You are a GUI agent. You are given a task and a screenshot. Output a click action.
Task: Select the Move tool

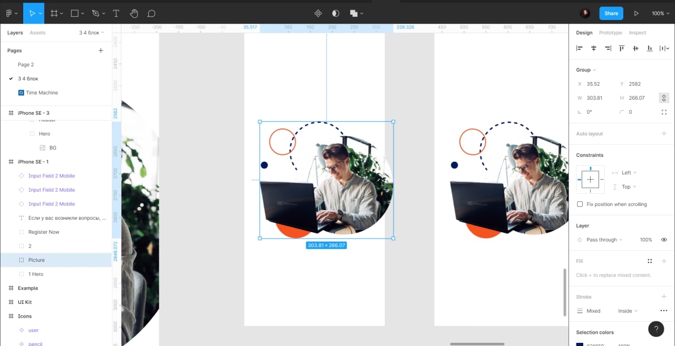32,13
